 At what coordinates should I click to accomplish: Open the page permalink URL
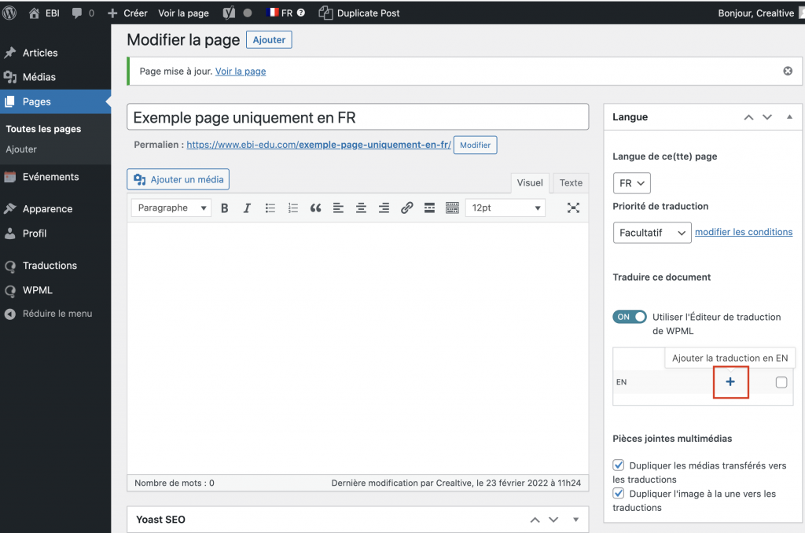pos(319,145)
